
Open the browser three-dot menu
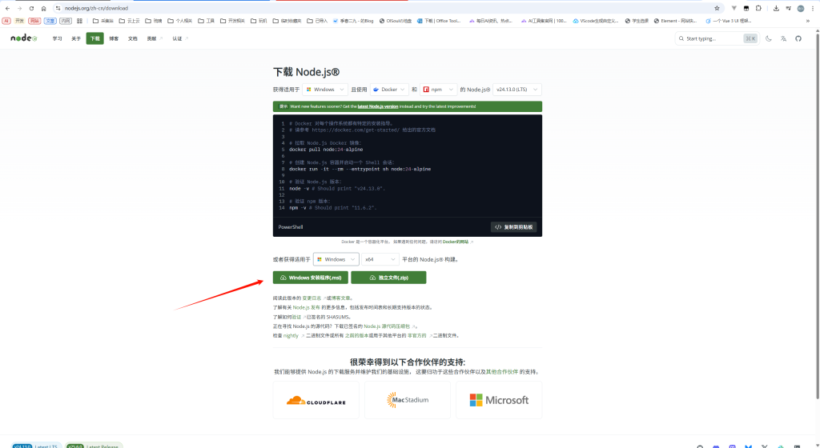(x=812, y=8)
